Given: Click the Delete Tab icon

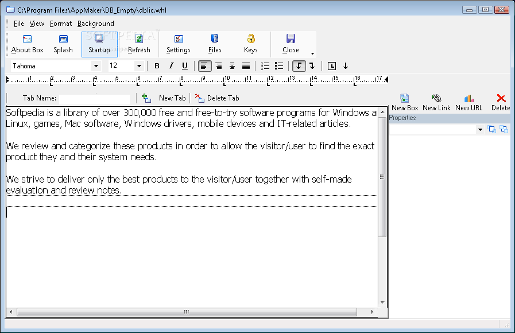Looking at the screenshot, I should (199, 98).
